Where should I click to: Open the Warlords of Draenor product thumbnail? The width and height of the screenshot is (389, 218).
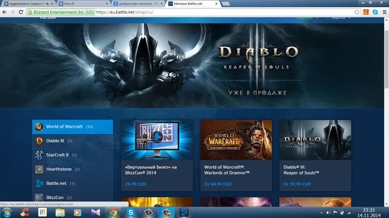(x=236, y=140)
